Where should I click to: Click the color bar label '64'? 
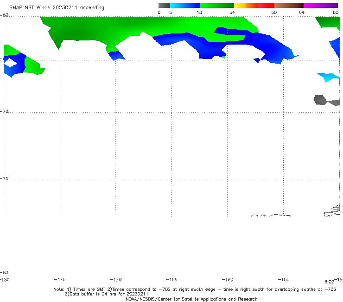[x=302, y=12]
